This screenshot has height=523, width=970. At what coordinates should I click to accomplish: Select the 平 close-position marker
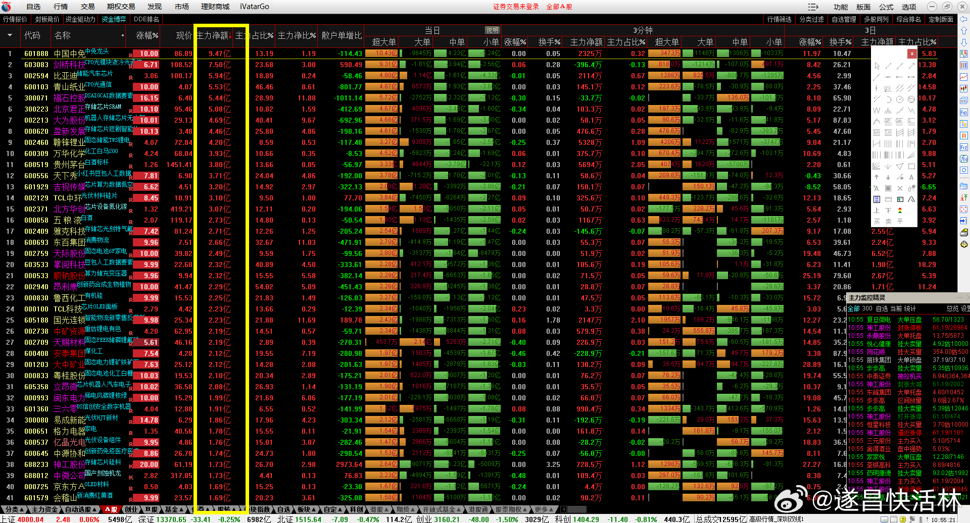[900, 222]
